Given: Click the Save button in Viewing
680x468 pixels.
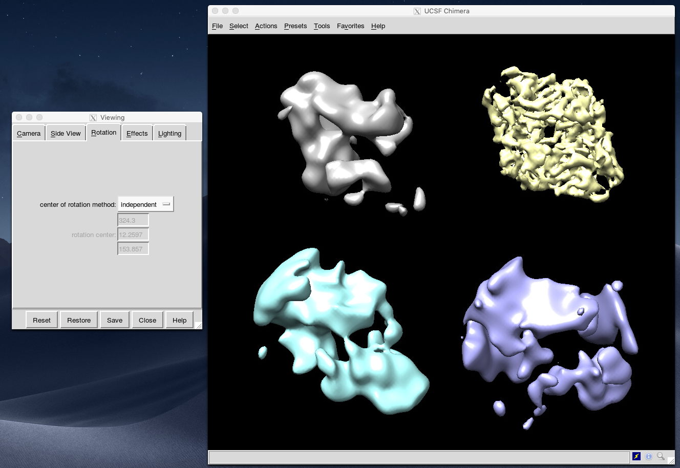Looking at the screenshot, I should pyautogui.click(x=115, y=320).
